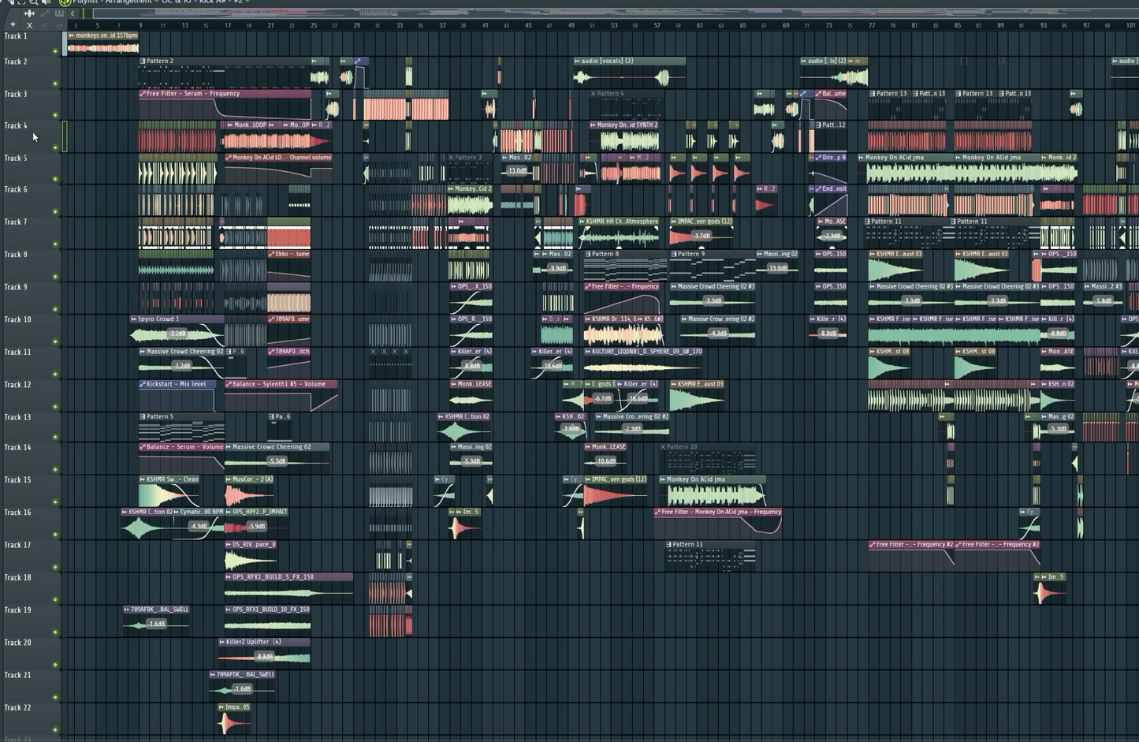Viewport: 1139px width, 742px height.
Task: Click the piano keys icon above the track headers
Action: point(59,13)
